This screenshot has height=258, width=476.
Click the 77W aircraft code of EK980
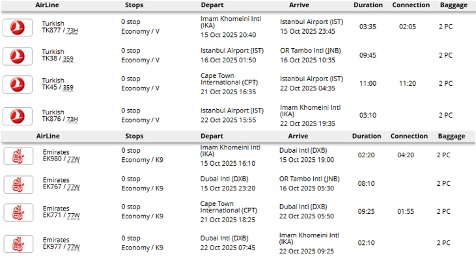[74, 159]
